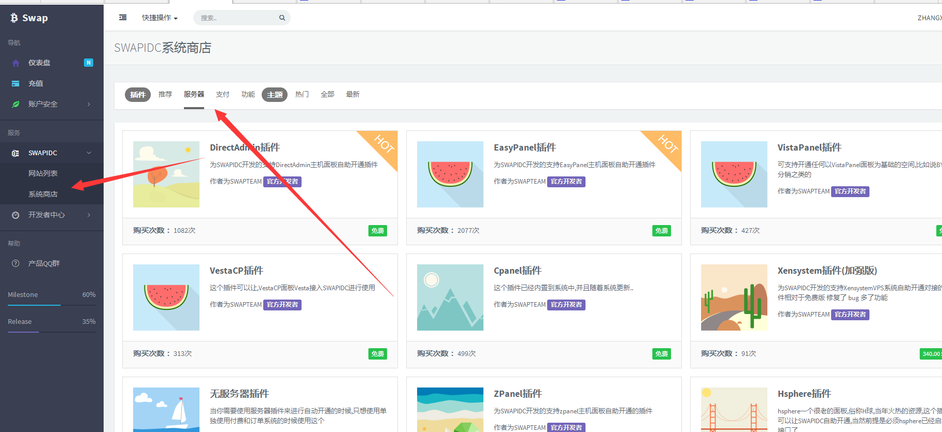This screenshot has height=432, width=942.
Task: Click the SWAPIDC sidebar icon
Action: 16,153
